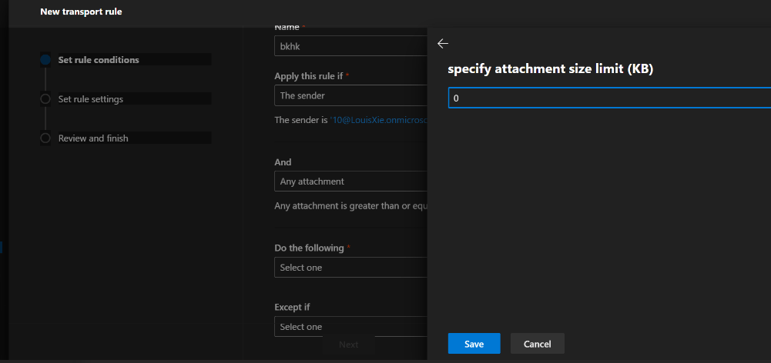Click the rule Name field containing bkhk
771x363 pixels.
point(350,45)
